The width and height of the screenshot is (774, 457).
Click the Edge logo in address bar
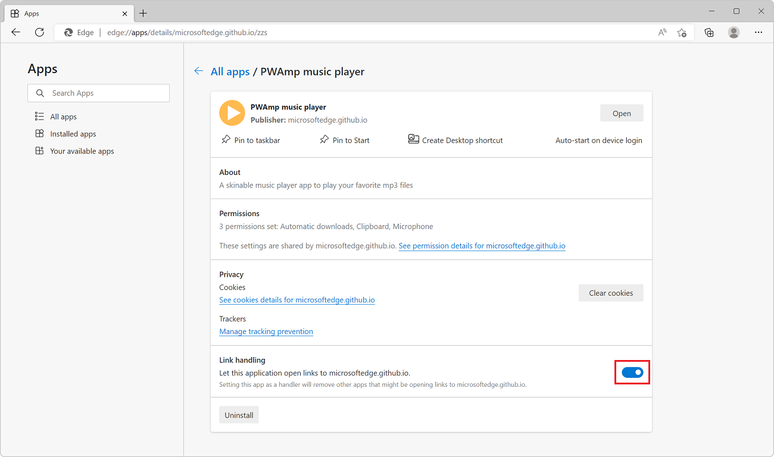[68, 32]
